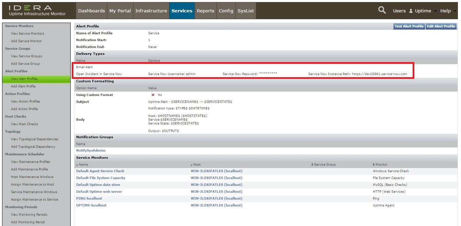461x226 pixels.
Task: Open the Uptime user dropdown arrow
Action: click(x=435, y=11)
